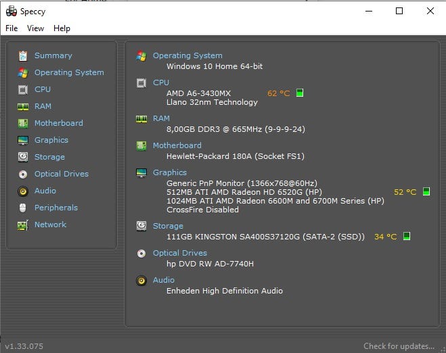Select Audio in the sidebar
The width and height of the screenshot is (446, 353).
point(45,191)
